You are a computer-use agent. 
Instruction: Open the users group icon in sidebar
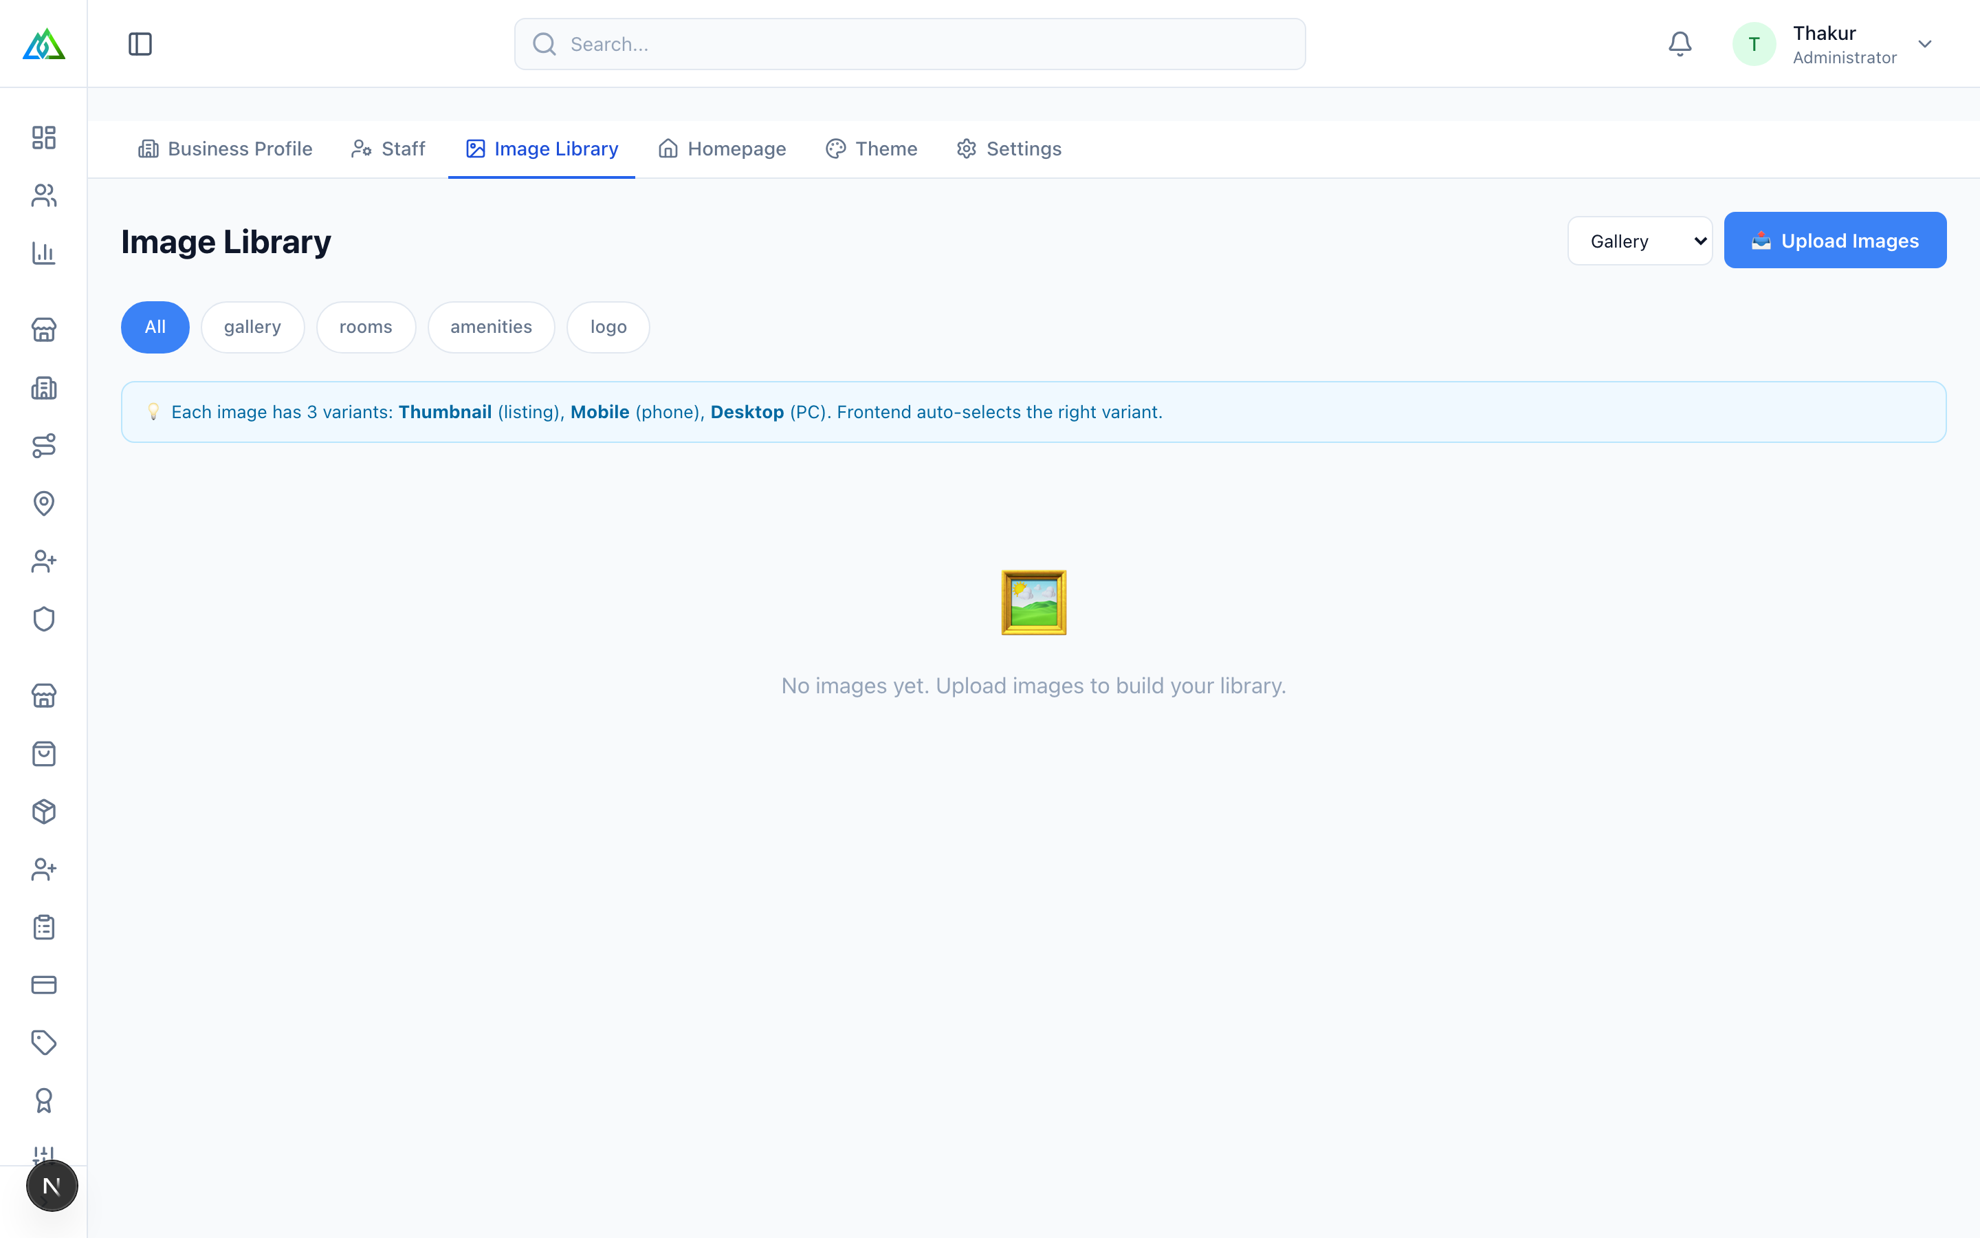click(x=44, y=196)
